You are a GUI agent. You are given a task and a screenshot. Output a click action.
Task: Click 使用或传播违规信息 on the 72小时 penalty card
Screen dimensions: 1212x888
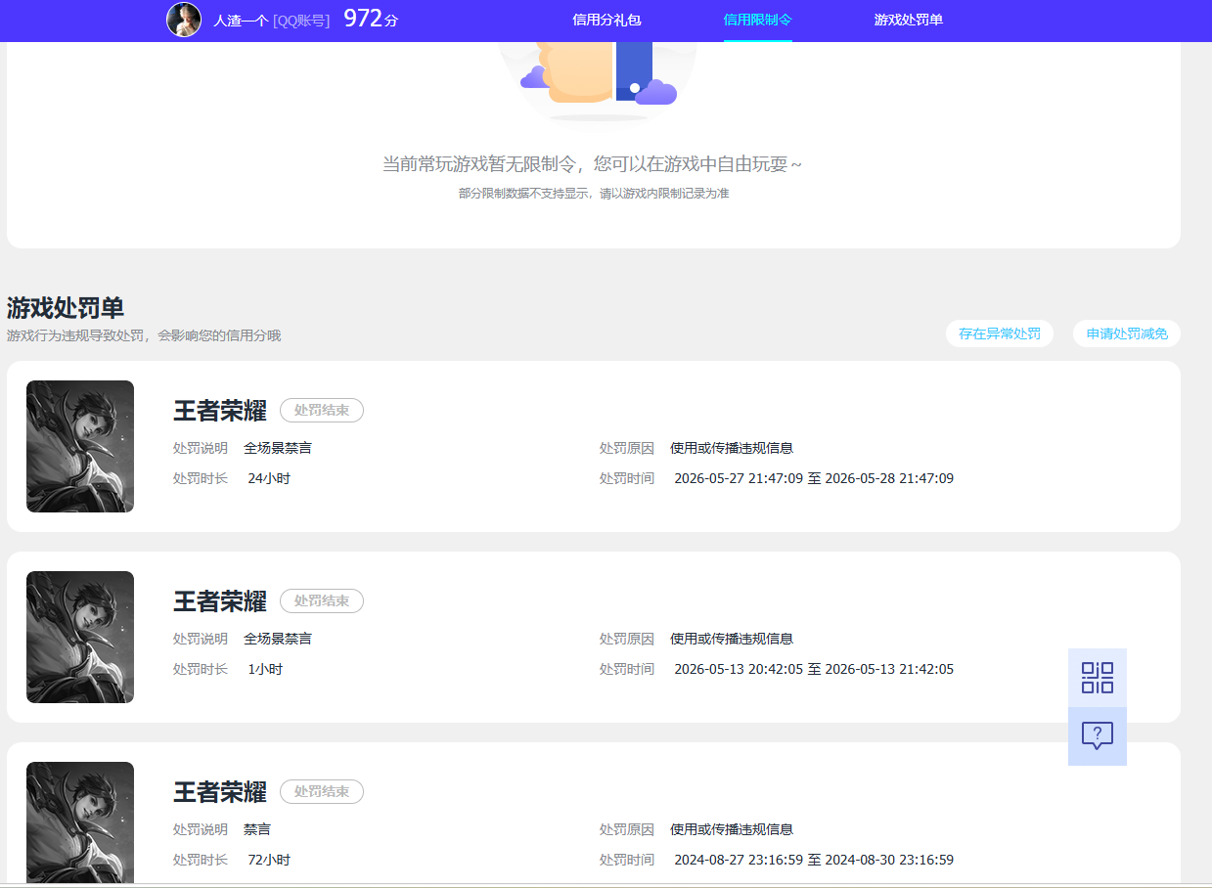coord(732,829)
